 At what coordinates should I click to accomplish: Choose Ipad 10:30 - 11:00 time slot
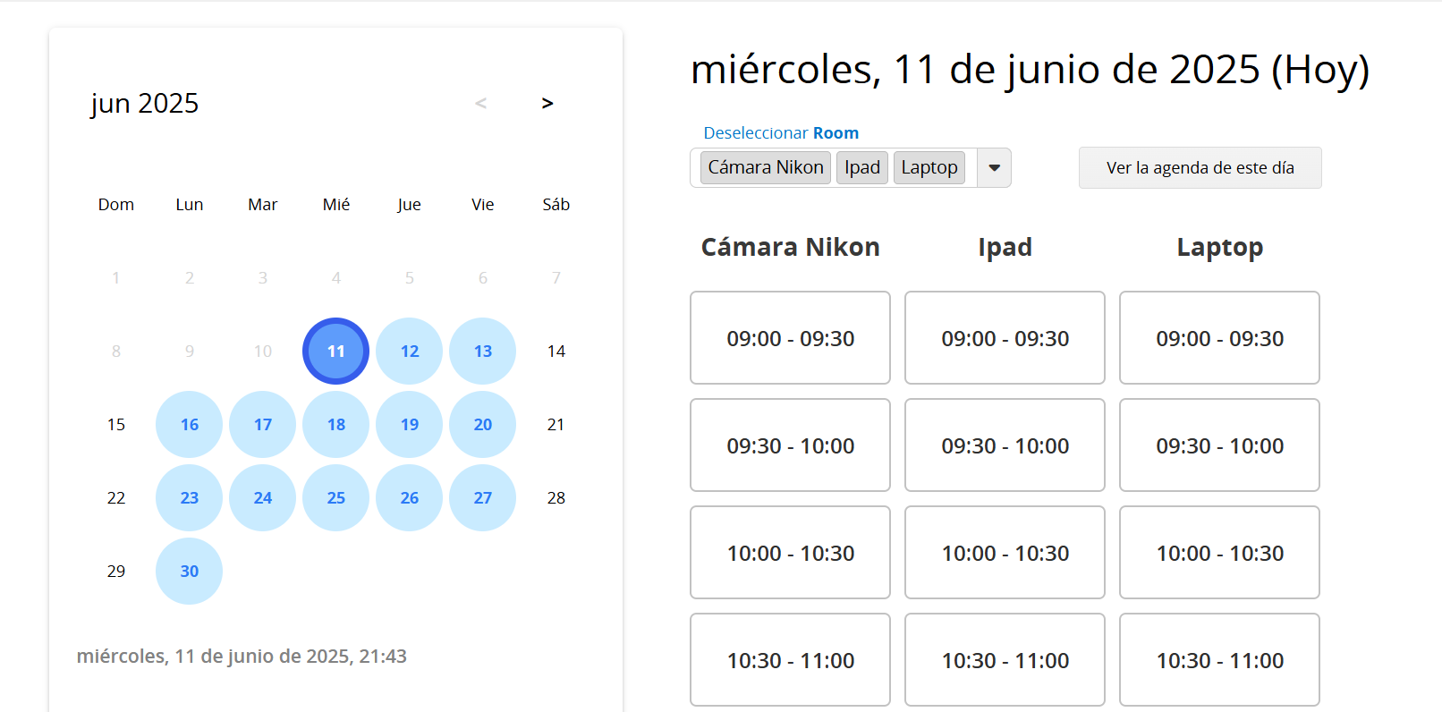tap(1005, 660)
